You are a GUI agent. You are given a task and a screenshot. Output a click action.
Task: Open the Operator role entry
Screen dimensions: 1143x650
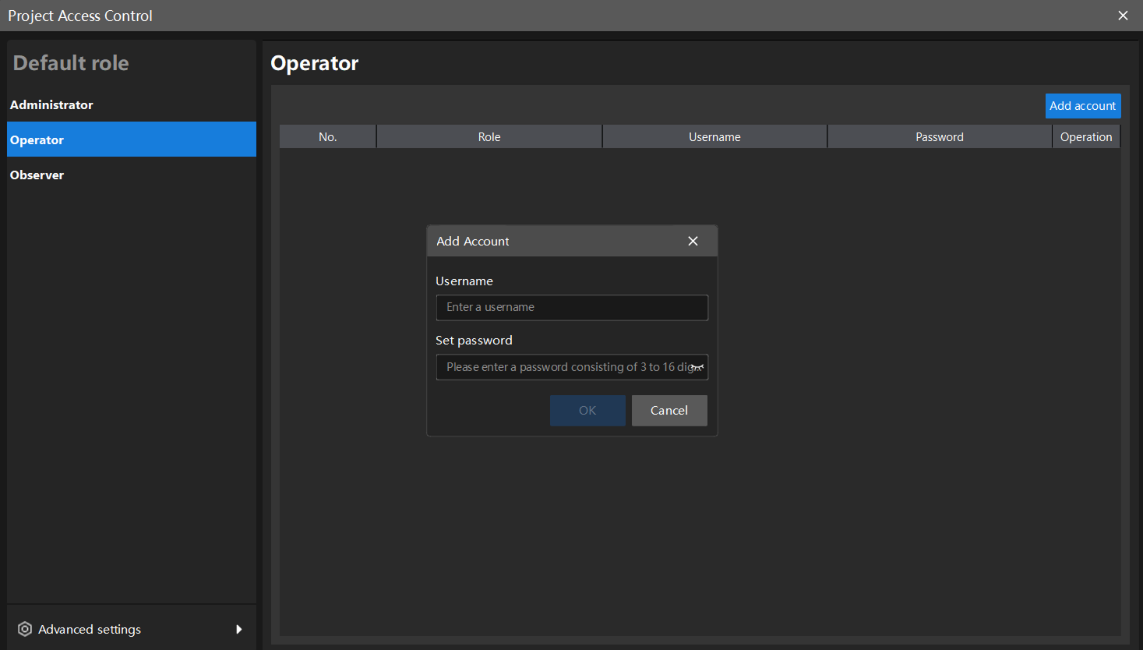coord(37,139)
